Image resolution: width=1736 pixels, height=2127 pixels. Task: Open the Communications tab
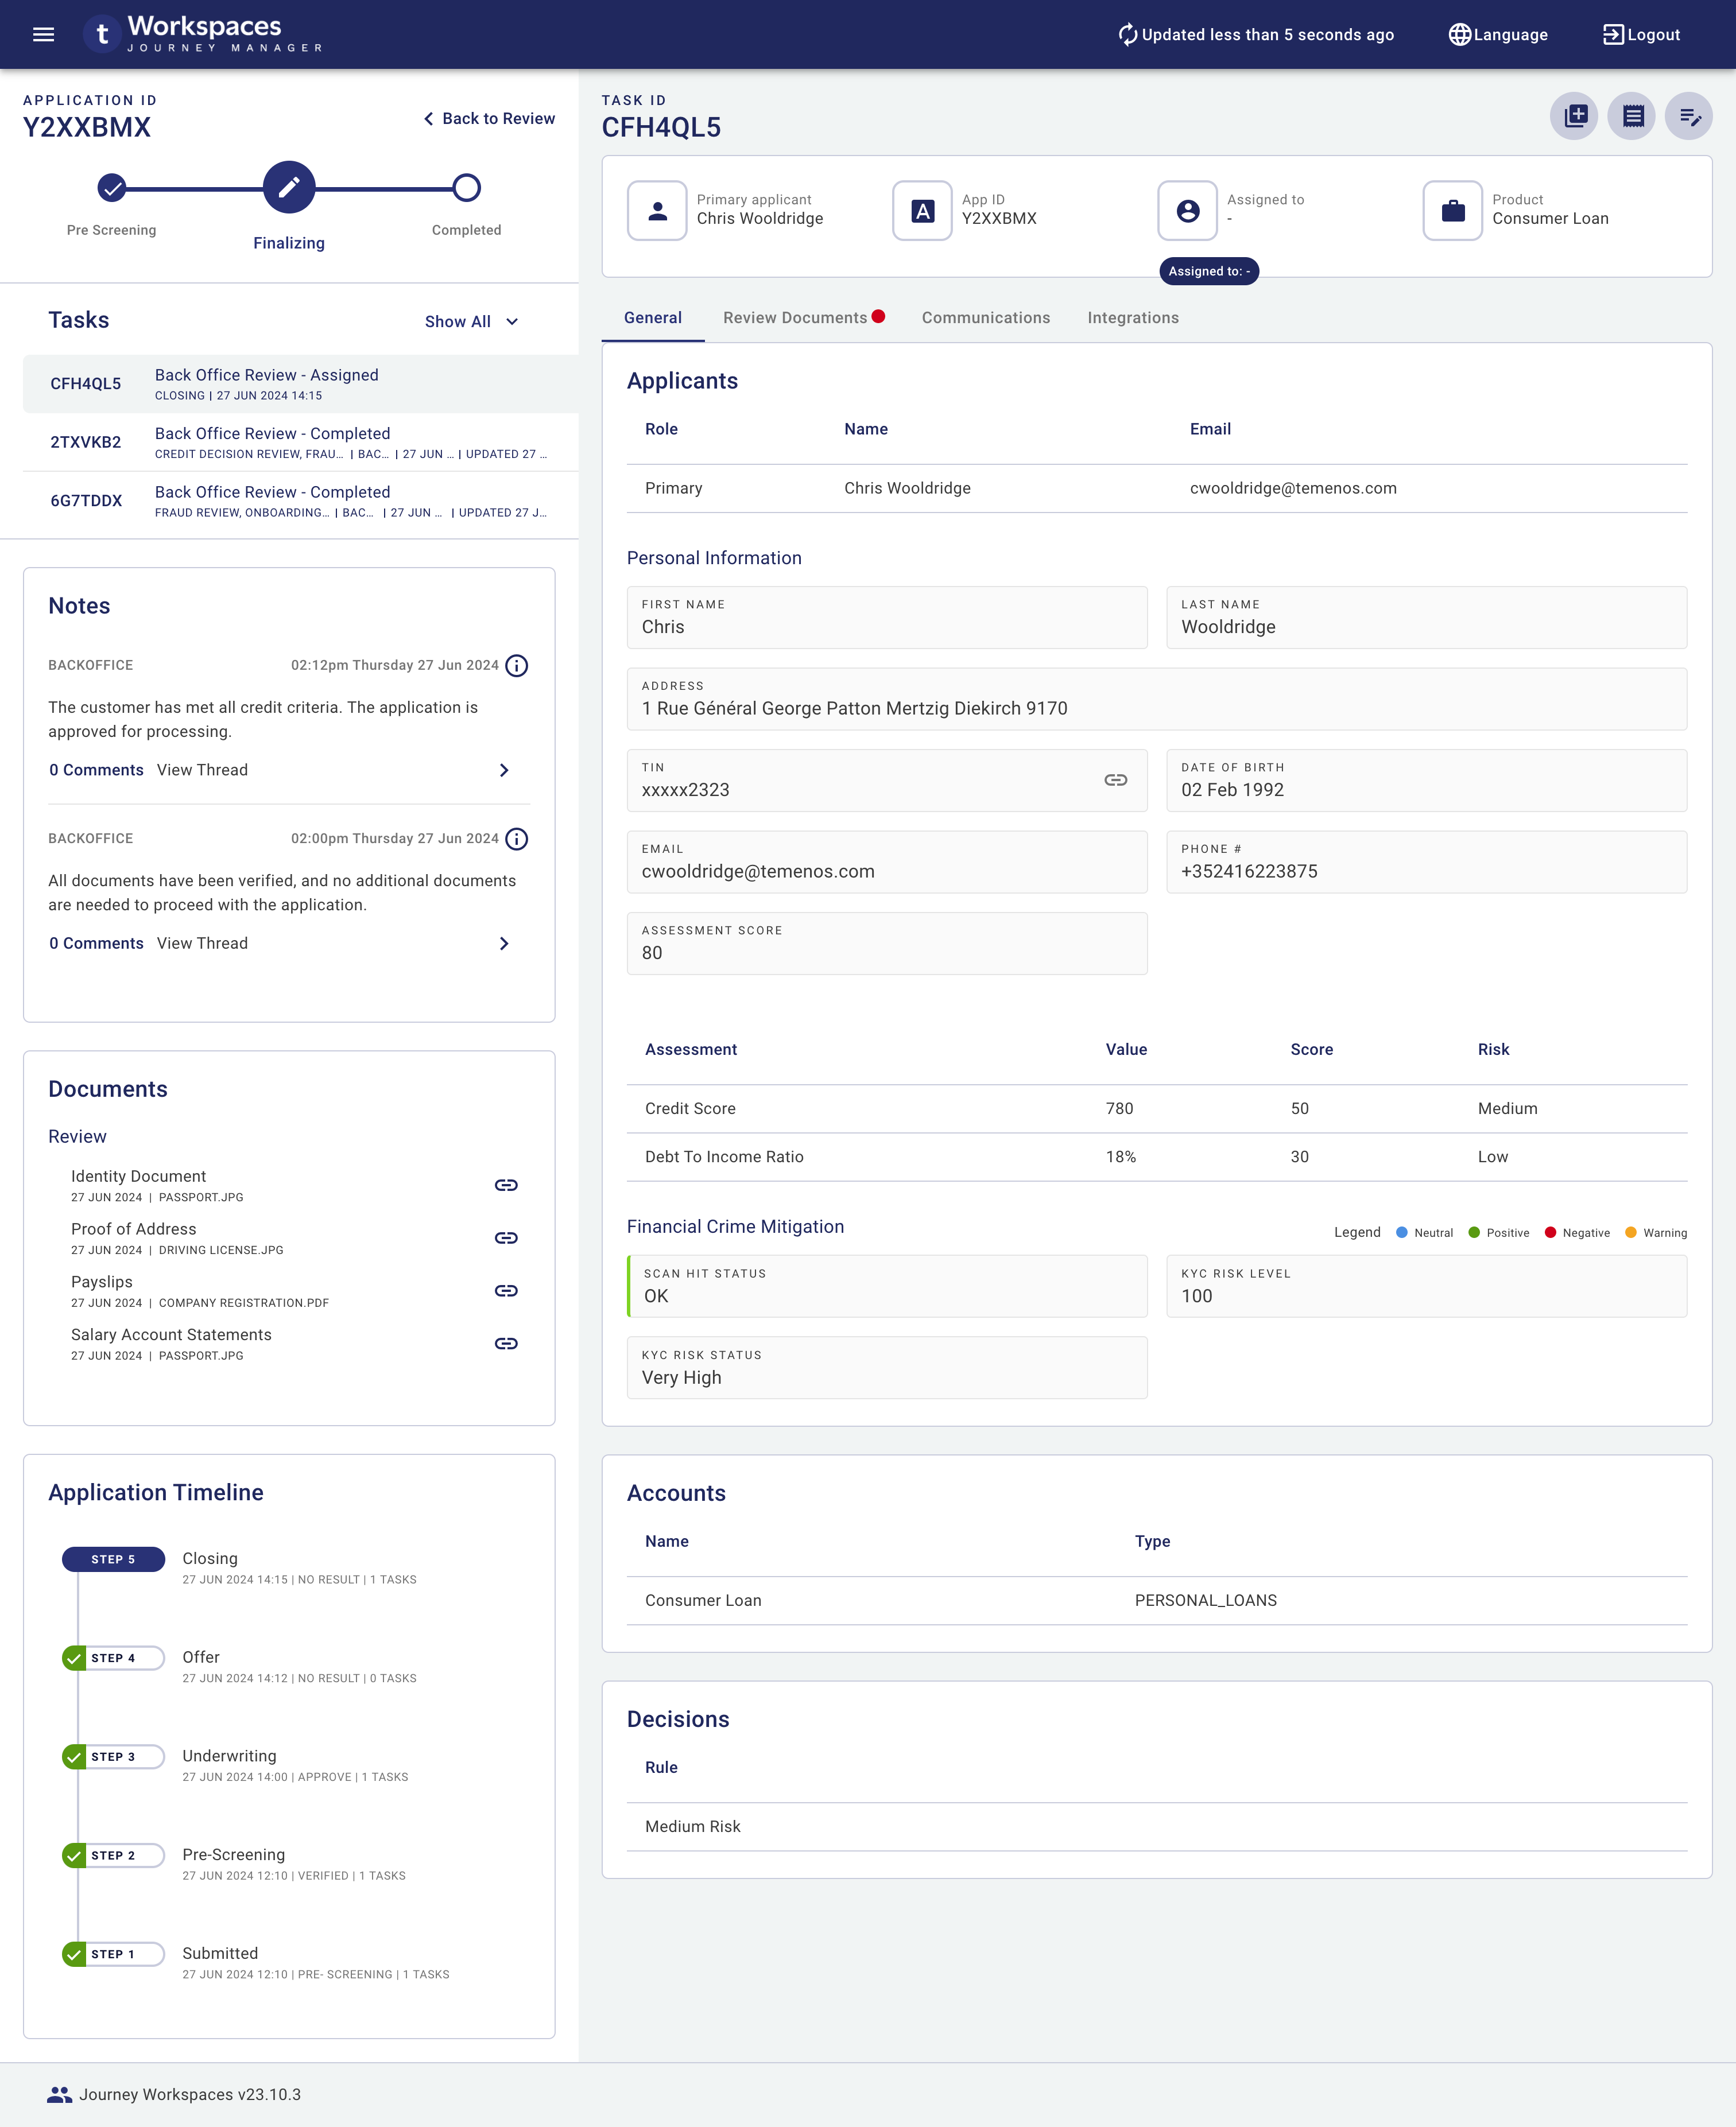point(985,318)
